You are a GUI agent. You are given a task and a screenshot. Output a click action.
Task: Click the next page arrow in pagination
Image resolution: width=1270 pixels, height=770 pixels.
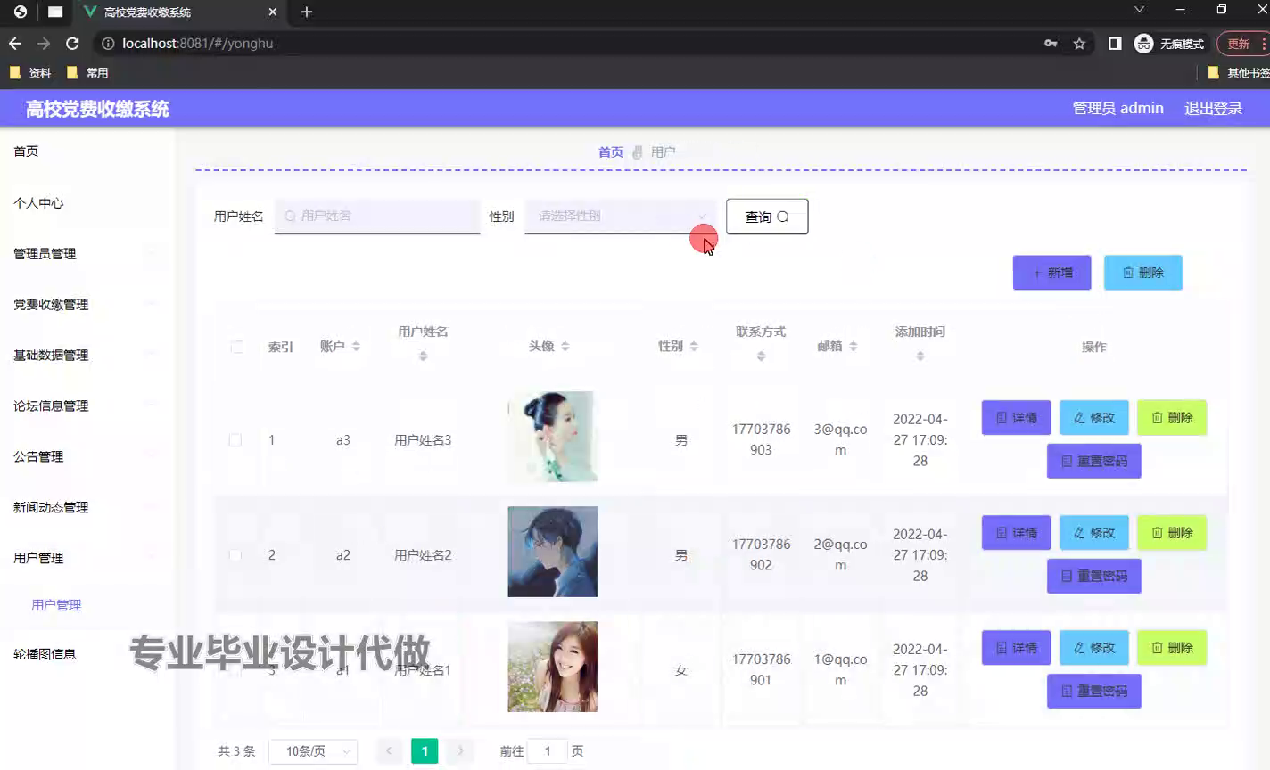460,751
